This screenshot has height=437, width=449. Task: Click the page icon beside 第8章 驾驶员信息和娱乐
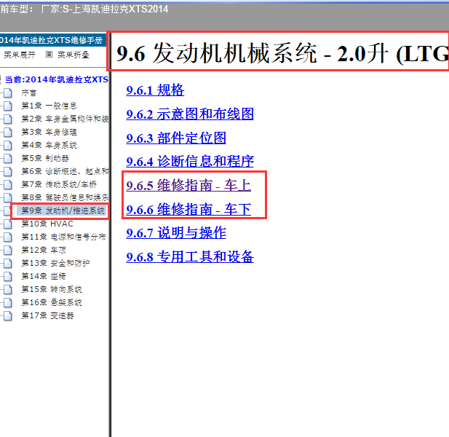(8, 197)
